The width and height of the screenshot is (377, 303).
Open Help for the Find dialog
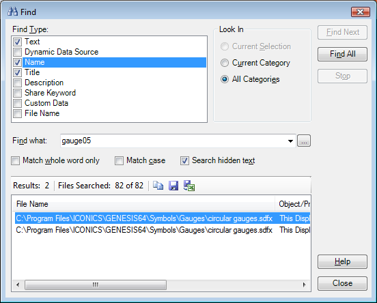pyautogui.click(x=342, y=261)
